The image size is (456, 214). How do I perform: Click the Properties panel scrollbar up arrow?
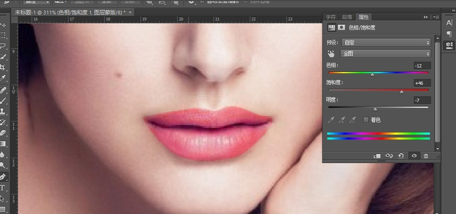coord(438,38)
